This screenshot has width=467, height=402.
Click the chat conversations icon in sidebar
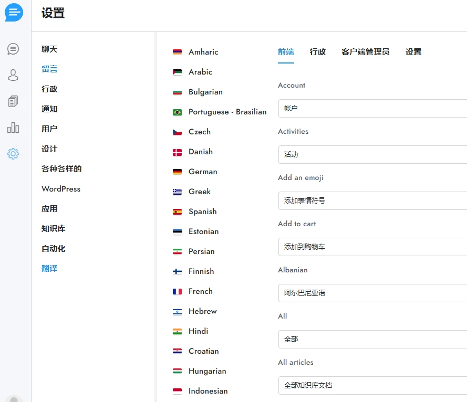pyautogui.click(x=13, y=48)
